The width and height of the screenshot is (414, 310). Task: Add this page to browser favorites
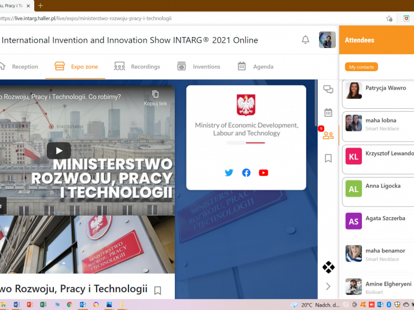point(389,18)
